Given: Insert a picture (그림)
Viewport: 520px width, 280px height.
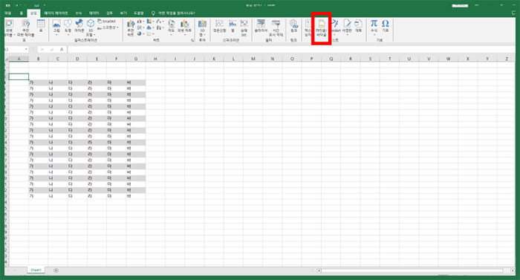Looking at the screenshot, I should (56, 27).
